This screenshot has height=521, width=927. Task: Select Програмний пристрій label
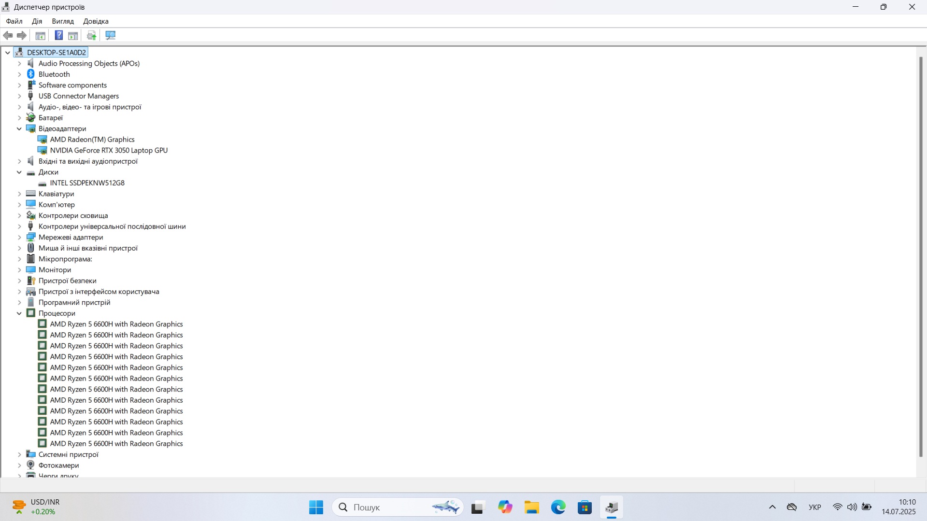click(74, 302)
